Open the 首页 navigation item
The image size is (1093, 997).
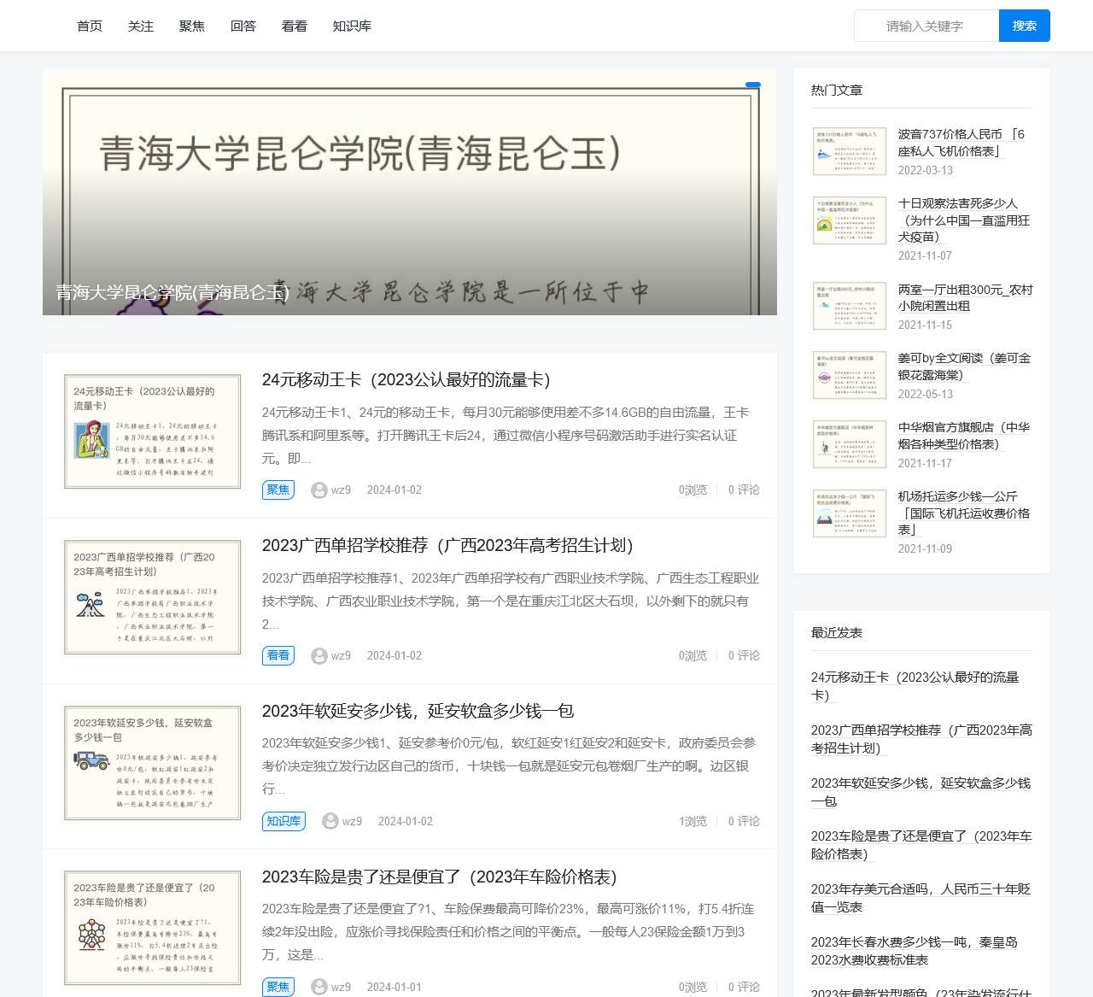pos(90,26)
